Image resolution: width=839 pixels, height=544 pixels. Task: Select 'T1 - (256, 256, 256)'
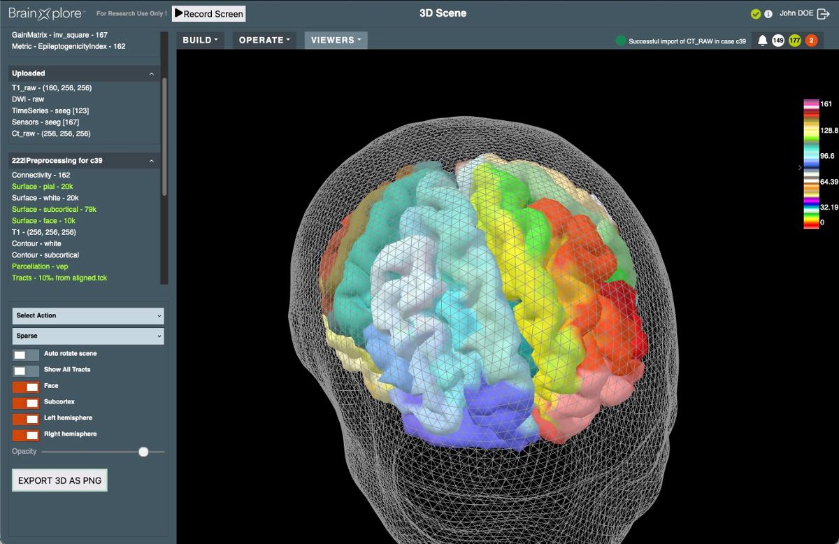tap(43, 232)
